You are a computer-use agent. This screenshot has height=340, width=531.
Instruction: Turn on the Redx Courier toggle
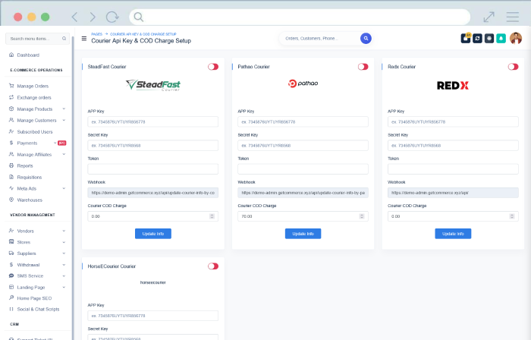(513, 67)
